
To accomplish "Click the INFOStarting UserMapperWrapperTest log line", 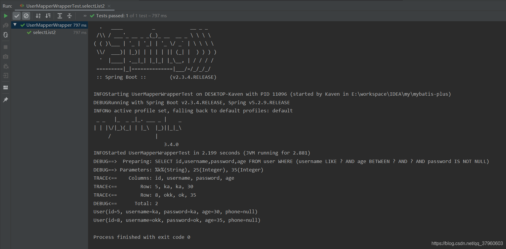I will 272,94.
